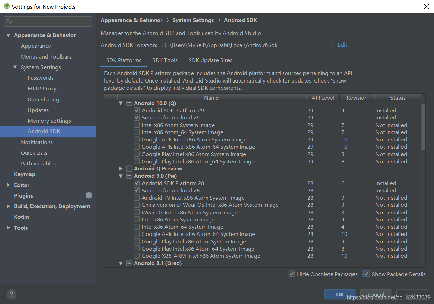Open the Updates settings page
This screenshot has height=304, width=434.
(38, 110)
